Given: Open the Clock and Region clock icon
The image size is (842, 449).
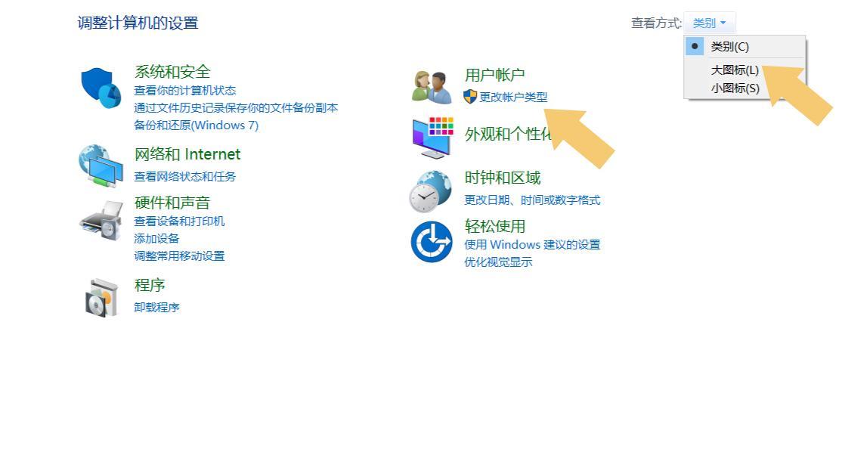Looking at the screenshot, I should [x=431, y=192].
